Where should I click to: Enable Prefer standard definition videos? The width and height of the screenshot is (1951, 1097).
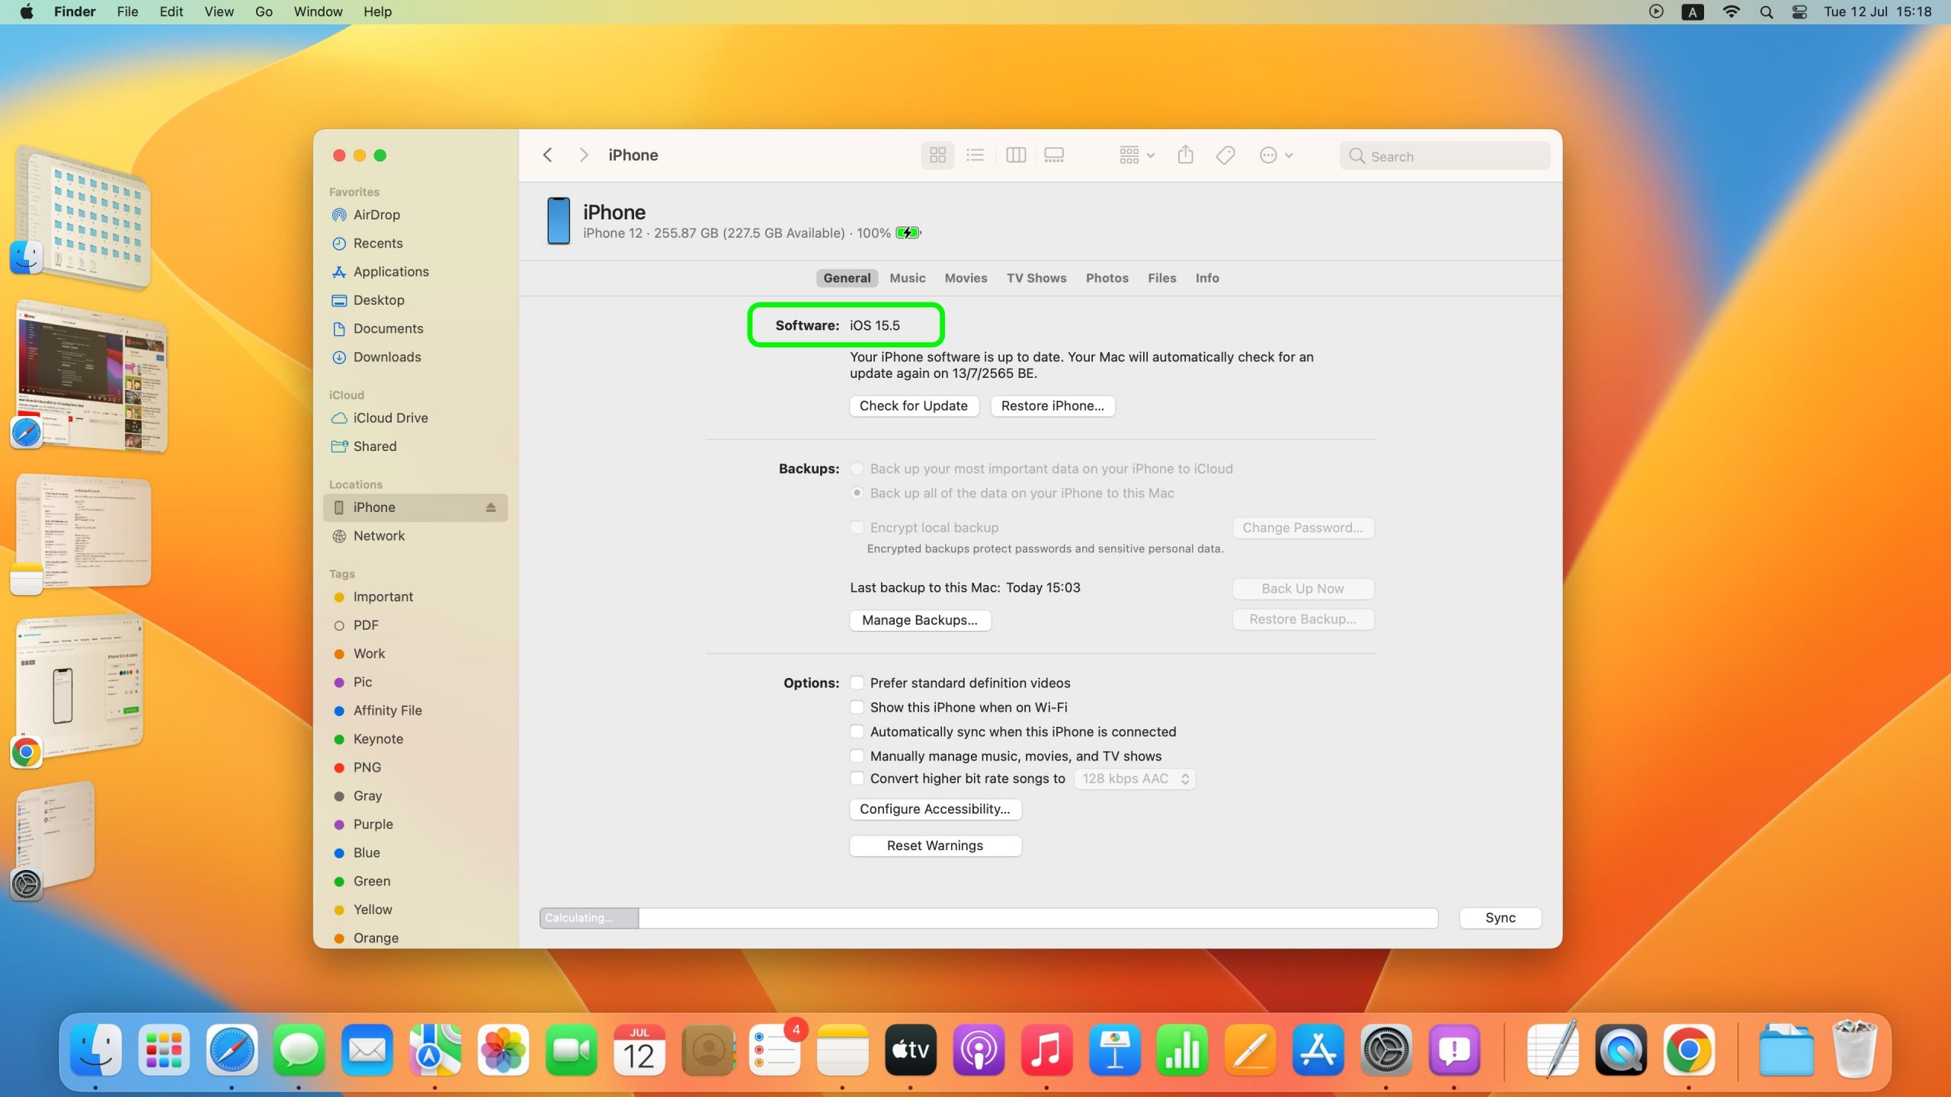pyautogui.click(x=857, y=683)
